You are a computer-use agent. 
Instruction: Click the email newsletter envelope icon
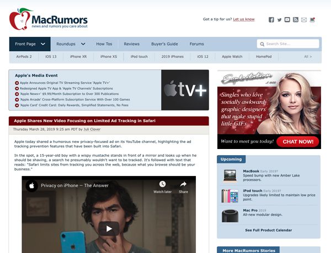point(304,20)
